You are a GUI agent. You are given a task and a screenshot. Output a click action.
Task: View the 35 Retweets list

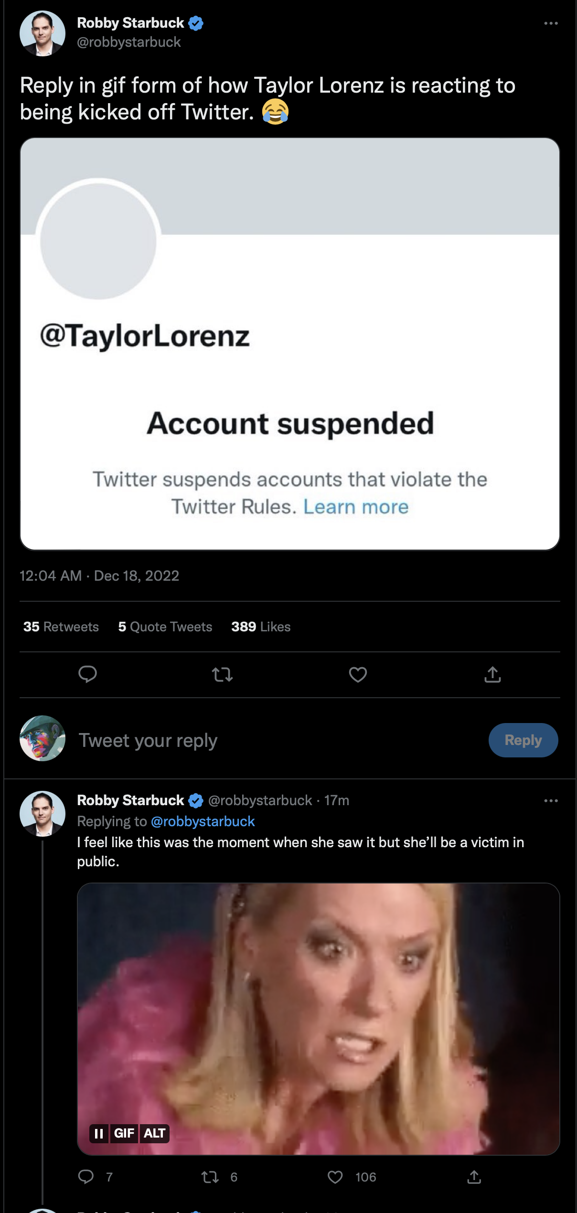coord(61,627)
